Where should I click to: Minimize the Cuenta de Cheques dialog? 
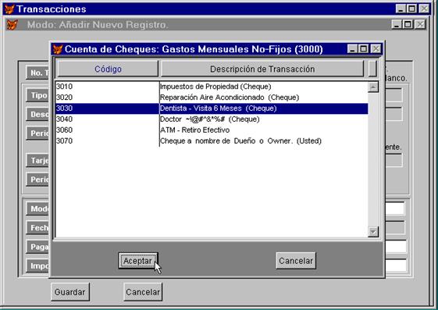coord(353,49)
